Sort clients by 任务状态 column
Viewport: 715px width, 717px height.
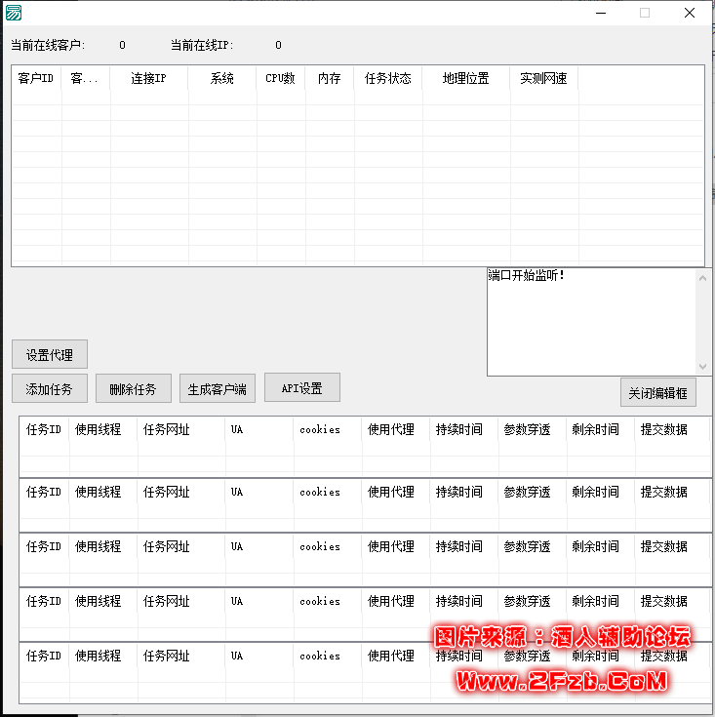(387, 79)
